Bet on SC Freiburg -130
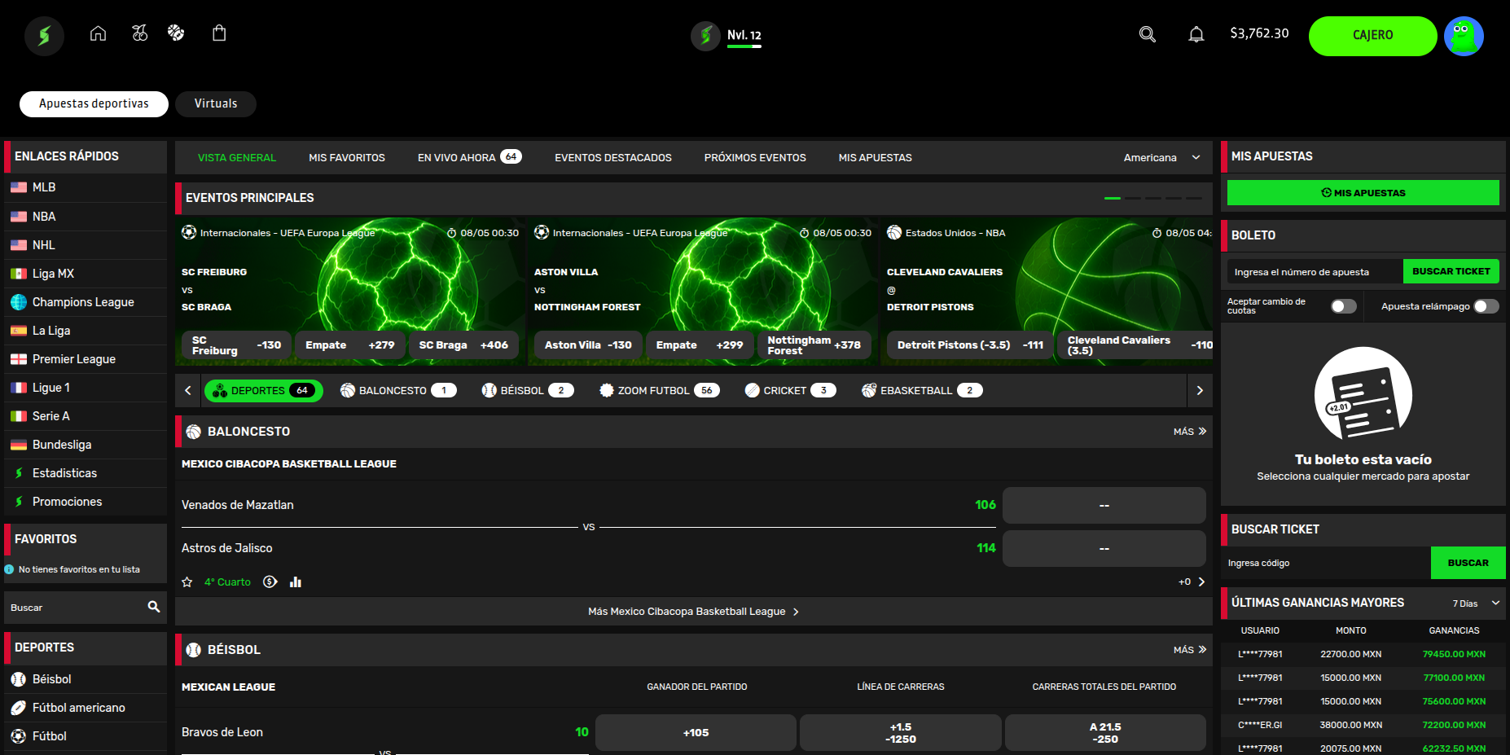1510x755 pixels. pyautogui.click(x=236, y=345)
